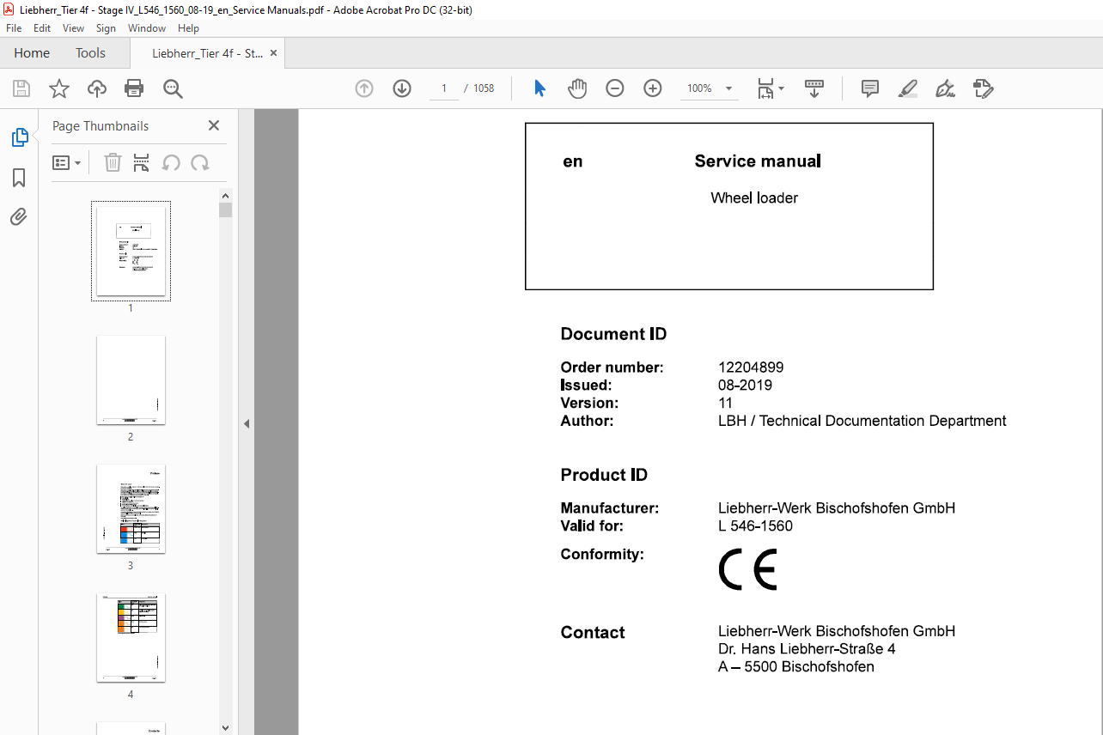
Task: Click the upload to cloud icon
Action: click(x=97, y=88)
